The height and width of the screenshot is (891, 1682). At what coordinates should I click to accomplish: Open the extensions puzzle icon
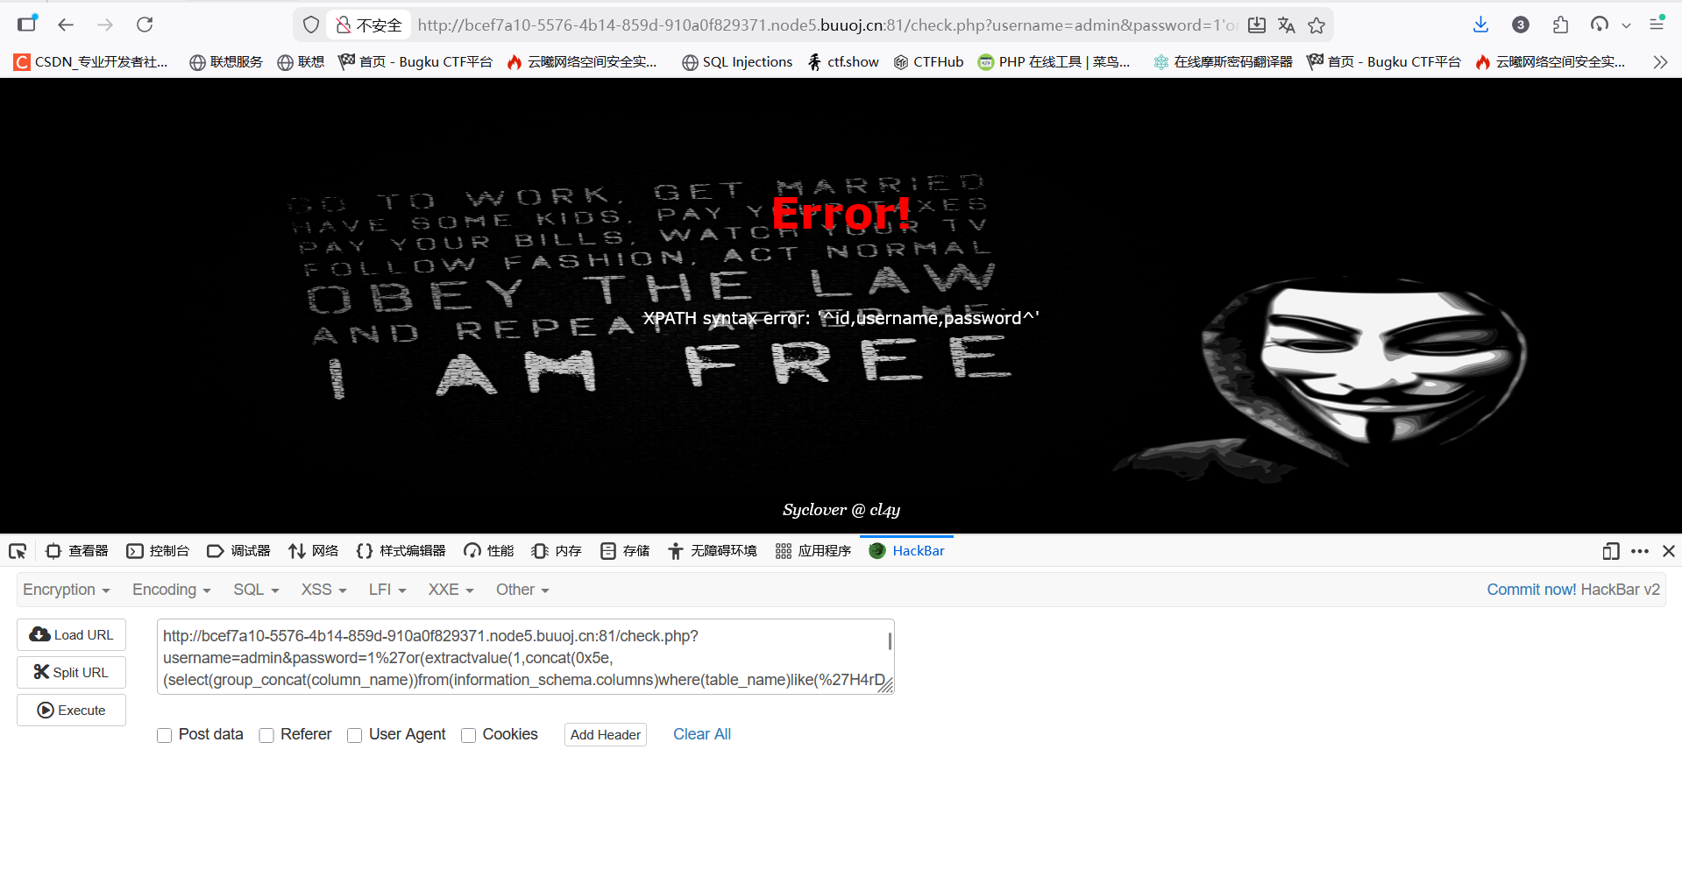pyautogui.click(x=1560, y=25)
